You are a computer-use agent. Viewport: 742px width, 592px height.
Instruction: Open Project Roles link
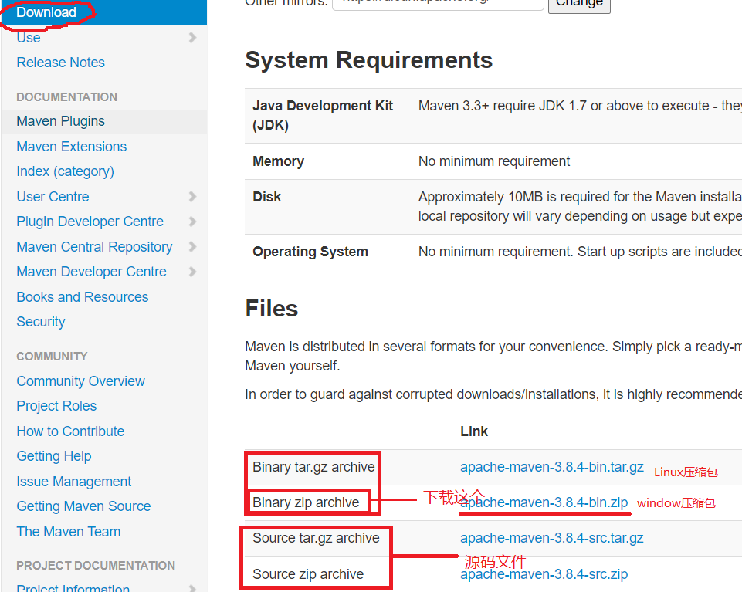[x=56, y=406]
